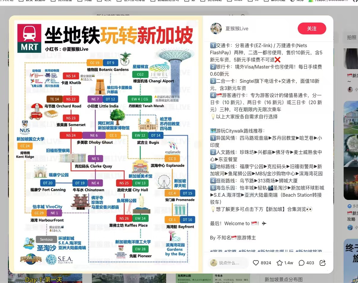
Task: Click 莱佛士坊 Raffles Place label in map
Action: pos(128,225)
